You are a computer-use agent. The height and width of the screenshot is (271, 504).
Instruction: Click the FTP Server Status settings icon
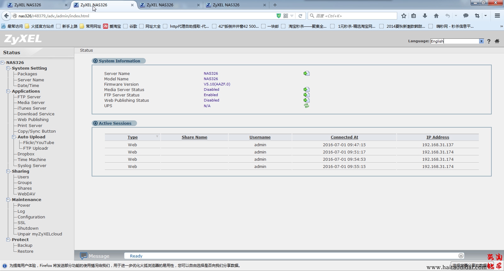306,95
